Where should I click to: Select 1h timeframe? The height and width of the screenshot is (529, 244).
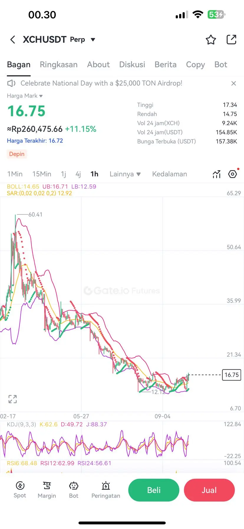[94, 174]
